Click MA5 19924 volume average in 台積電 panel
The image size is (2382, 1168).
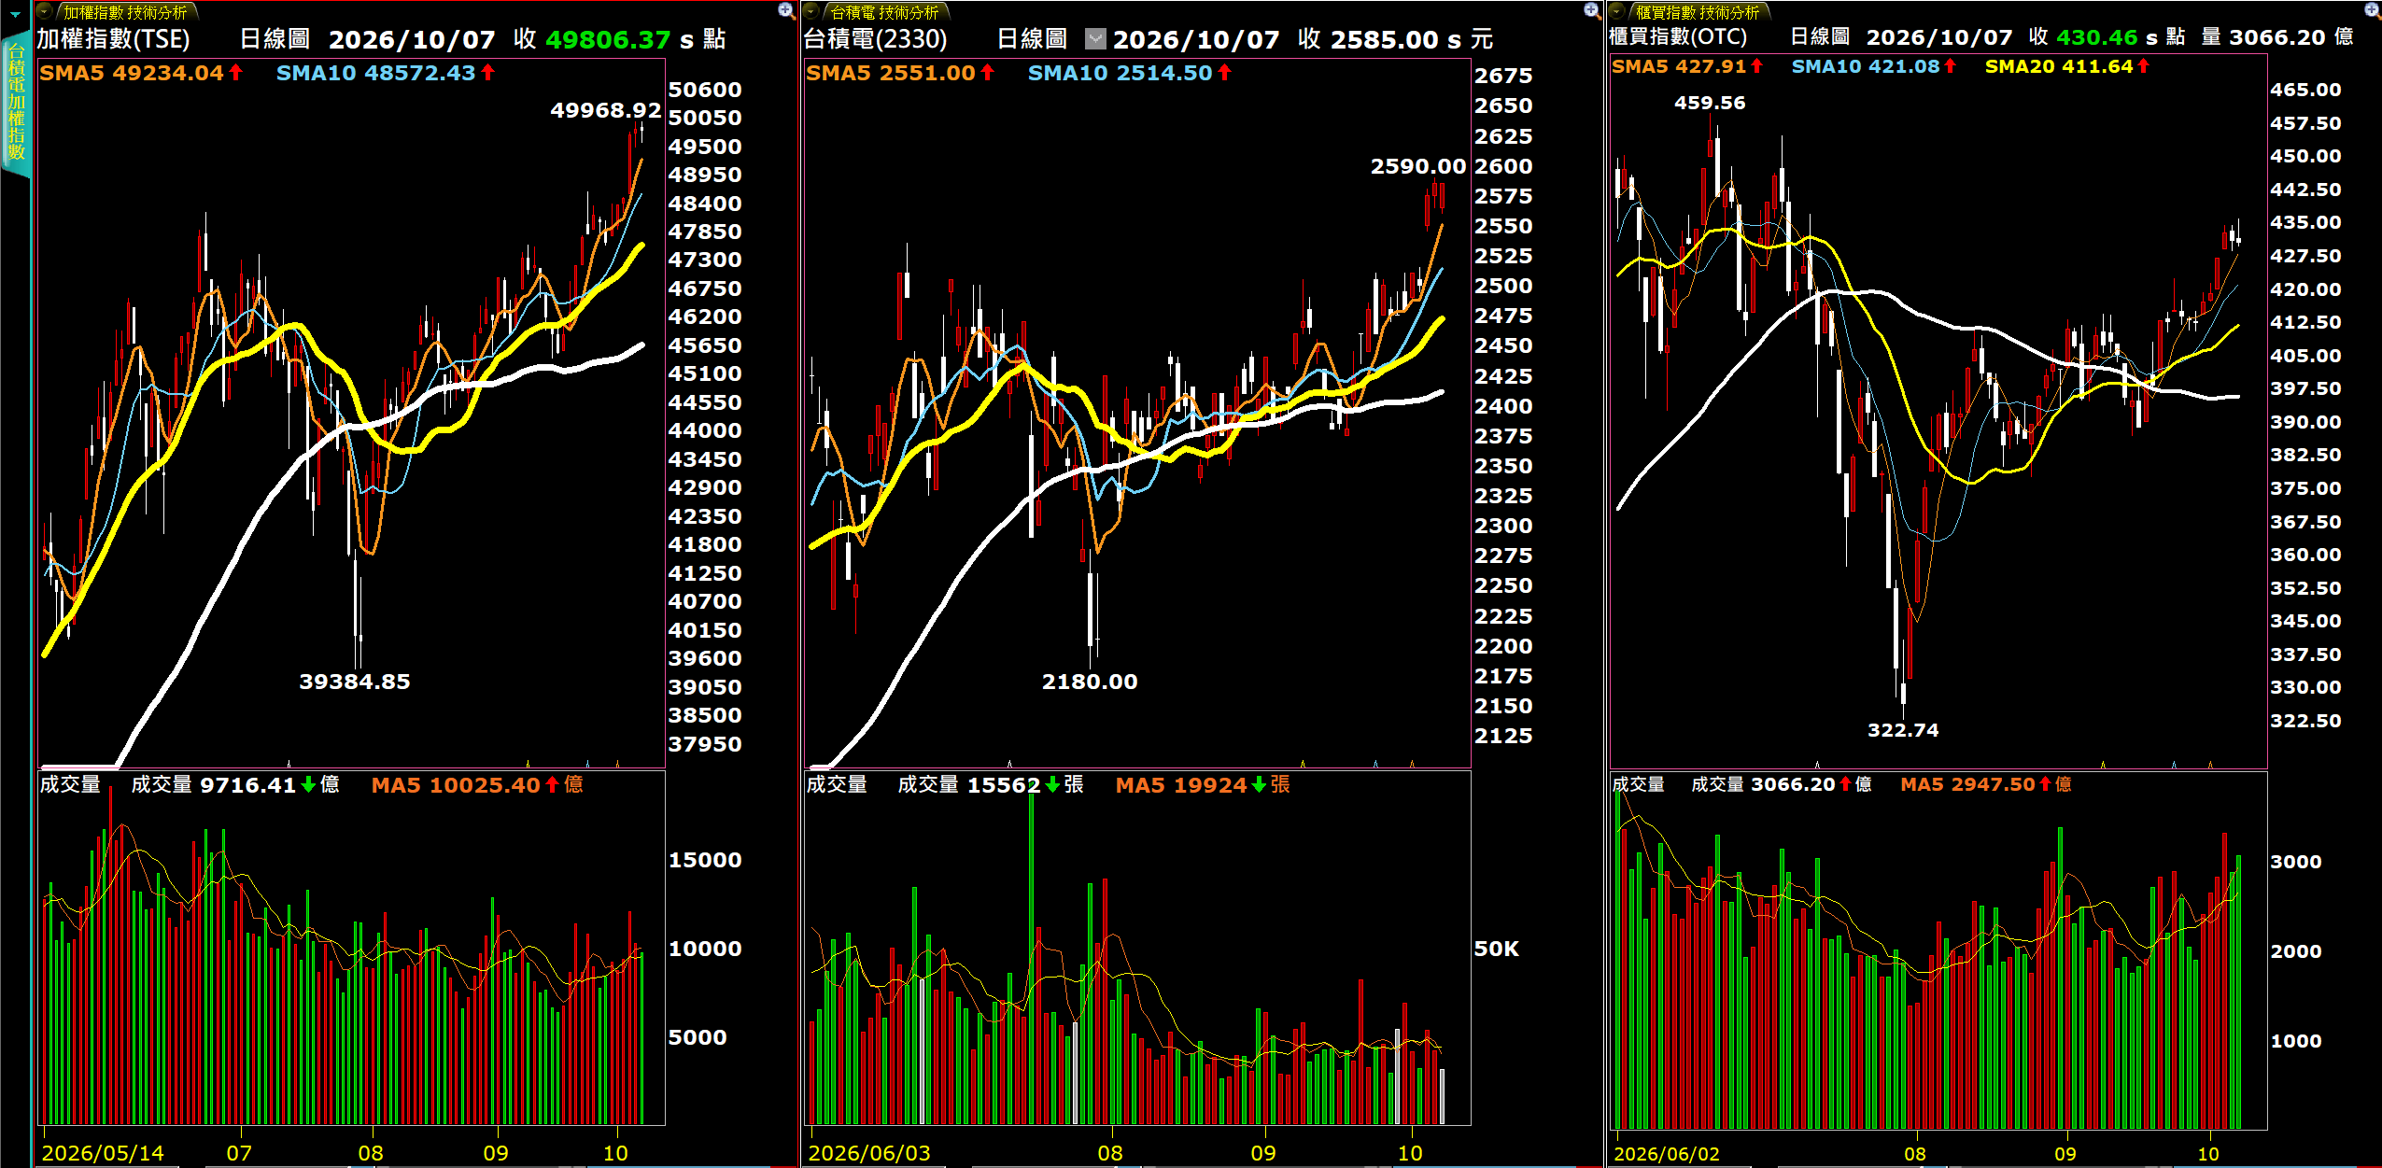[1203, 785]
